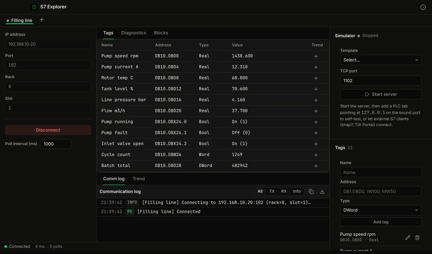Click the Disconnect button
The width and height of the screenshot is (432, 254).
coord(48,130)
